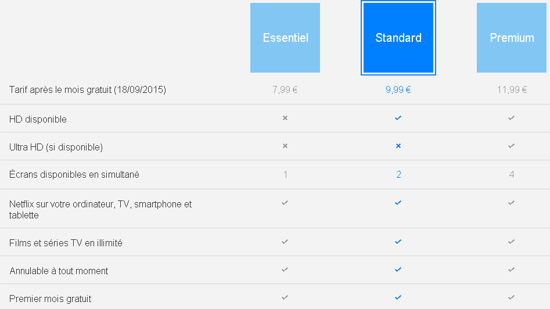Click the Tarif après le mois gratuit label

pyautogui.click(x=88, y=89)
